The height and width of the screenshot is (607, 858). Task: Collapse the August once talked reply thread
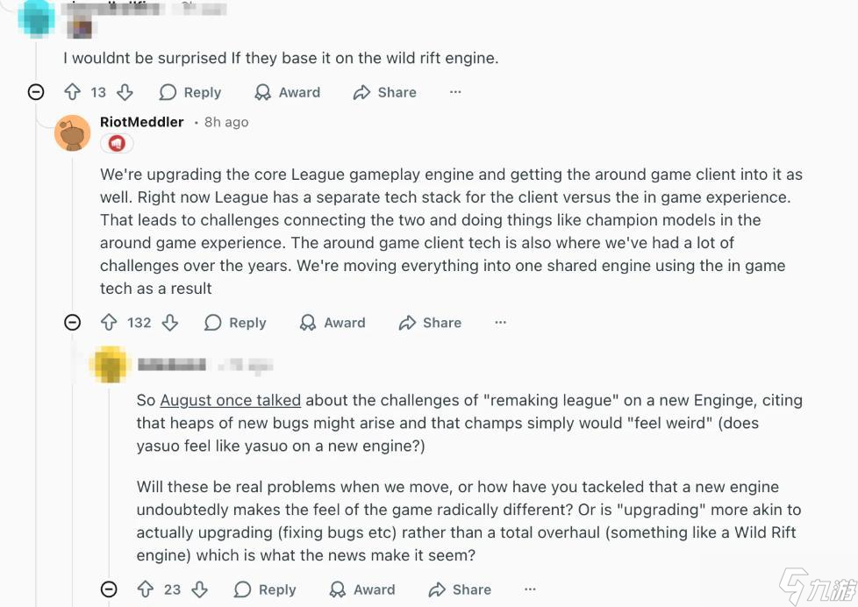pos(109,589)
